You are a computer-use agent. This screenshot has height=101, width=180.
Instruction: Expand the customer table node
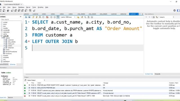click(x=4, y=40)
